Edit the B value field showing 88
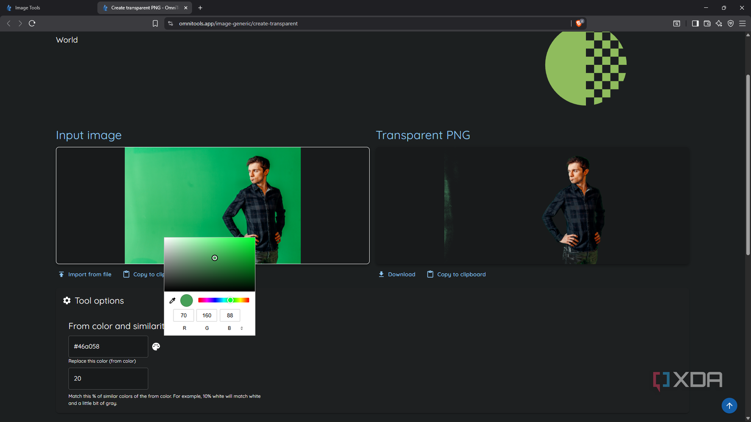Image resolution: width=751 pixels, height=422 pixels. 230,315
